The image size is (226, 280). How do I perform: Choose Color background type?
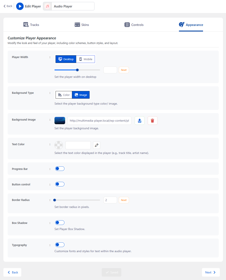(64, 95)
